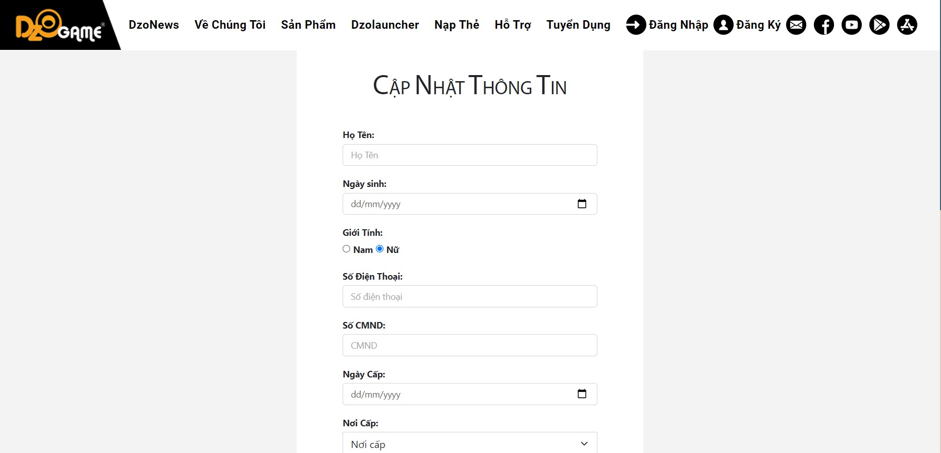Image resolution: width=941 pixels, height=453 pixels.
Task: Open the Tuyển Dụng link
Action: (x=578, y=25)
